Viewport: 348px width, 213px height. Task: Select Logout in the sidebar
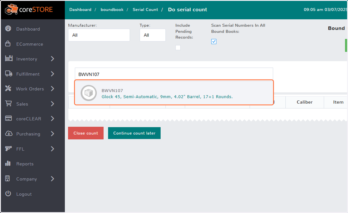pyautogui.click(x=24, y=194)
